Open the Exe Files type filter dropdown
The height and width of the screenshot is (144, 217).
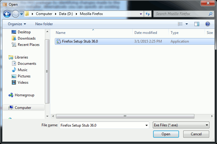(x=181, y=125)
